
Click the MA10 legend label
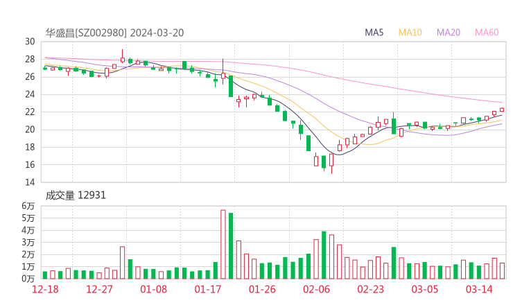(410, 33)
